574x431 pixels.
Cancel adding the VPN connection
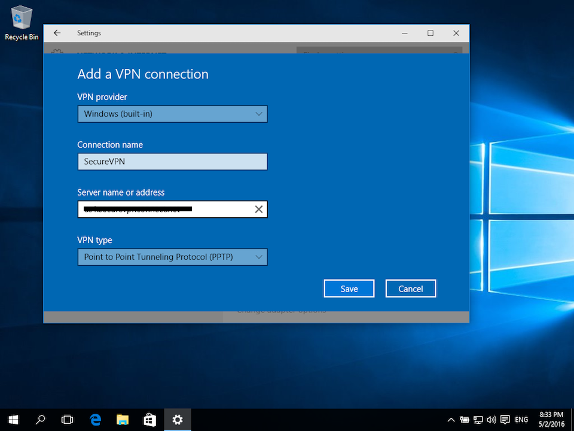coord(410,288)
